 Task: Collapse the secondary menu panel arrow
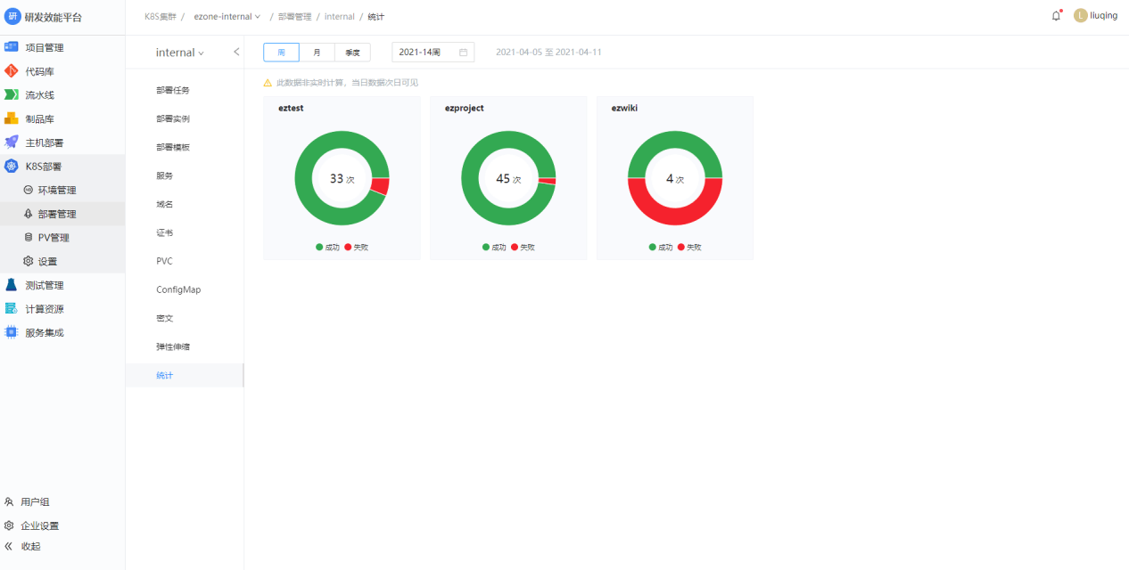point(236,52)
